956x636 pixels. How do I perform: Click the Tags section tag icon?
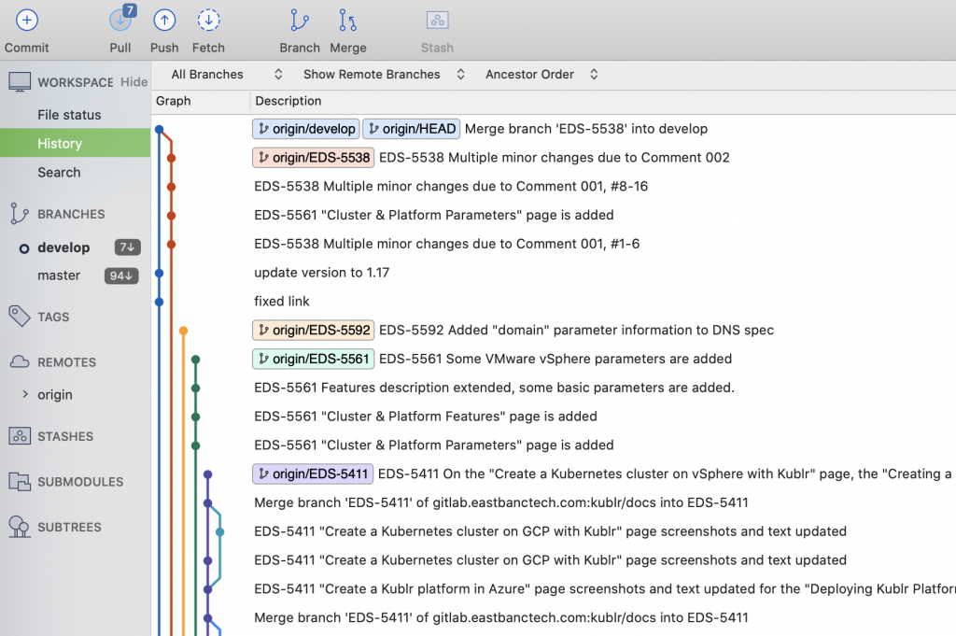(x=19, y=317)
